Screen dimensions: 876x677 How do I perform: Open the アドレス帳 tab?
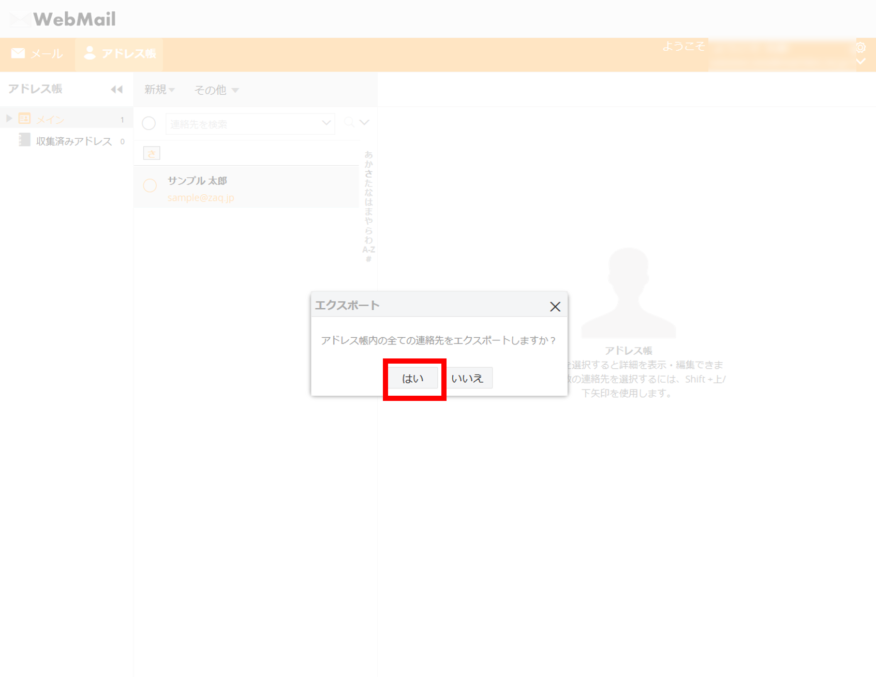(120, 54)
